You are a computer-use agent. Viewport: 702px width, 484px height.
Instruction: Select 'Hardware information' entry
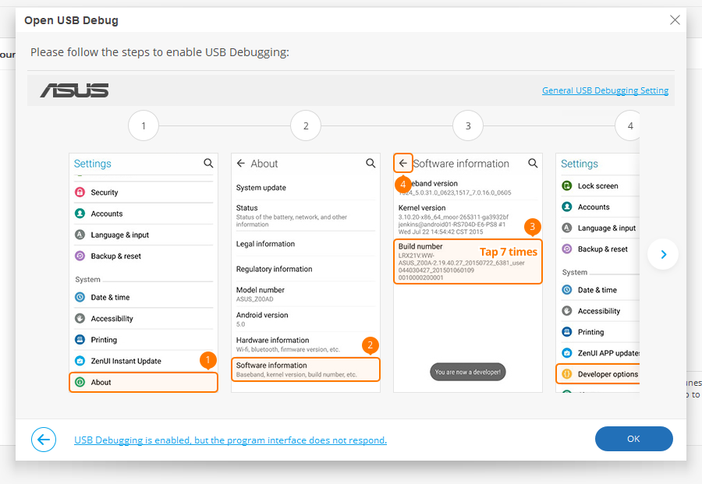(305, 344)
